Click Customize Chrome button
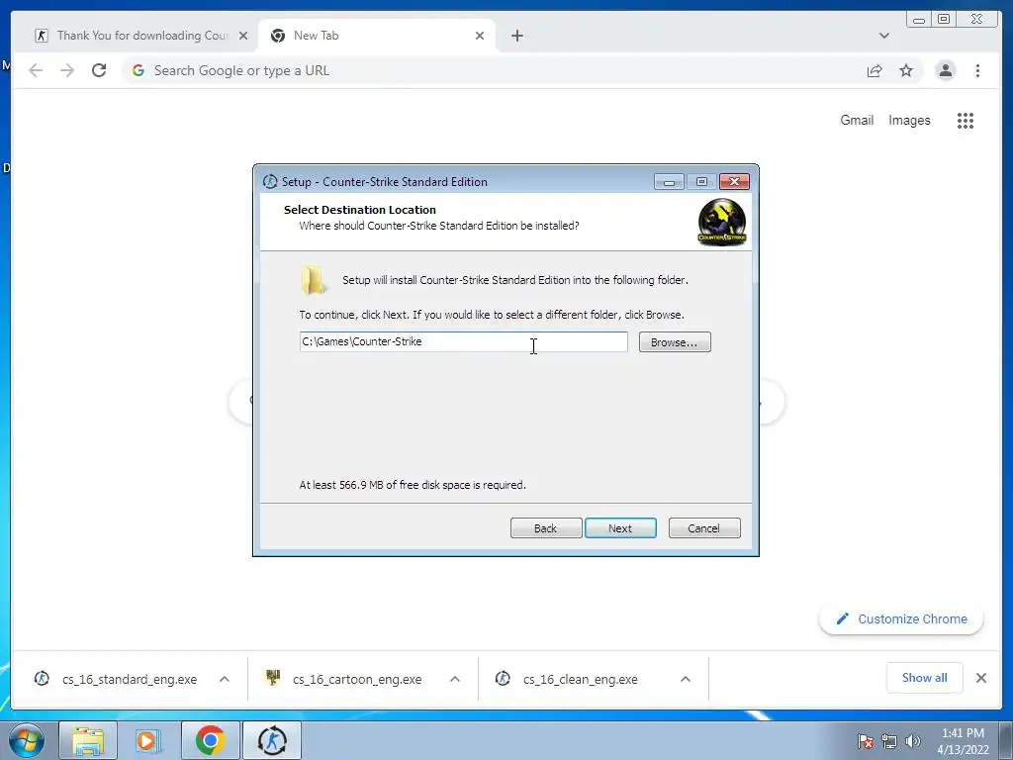 901,619
